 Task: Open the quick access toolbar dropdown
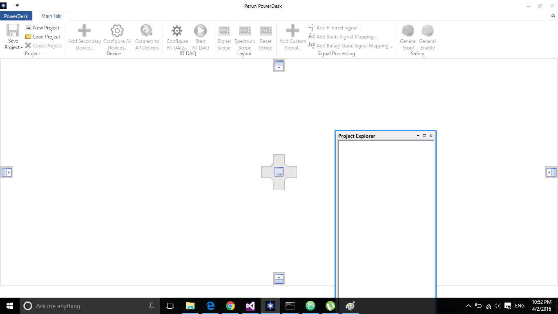[17, 6]
